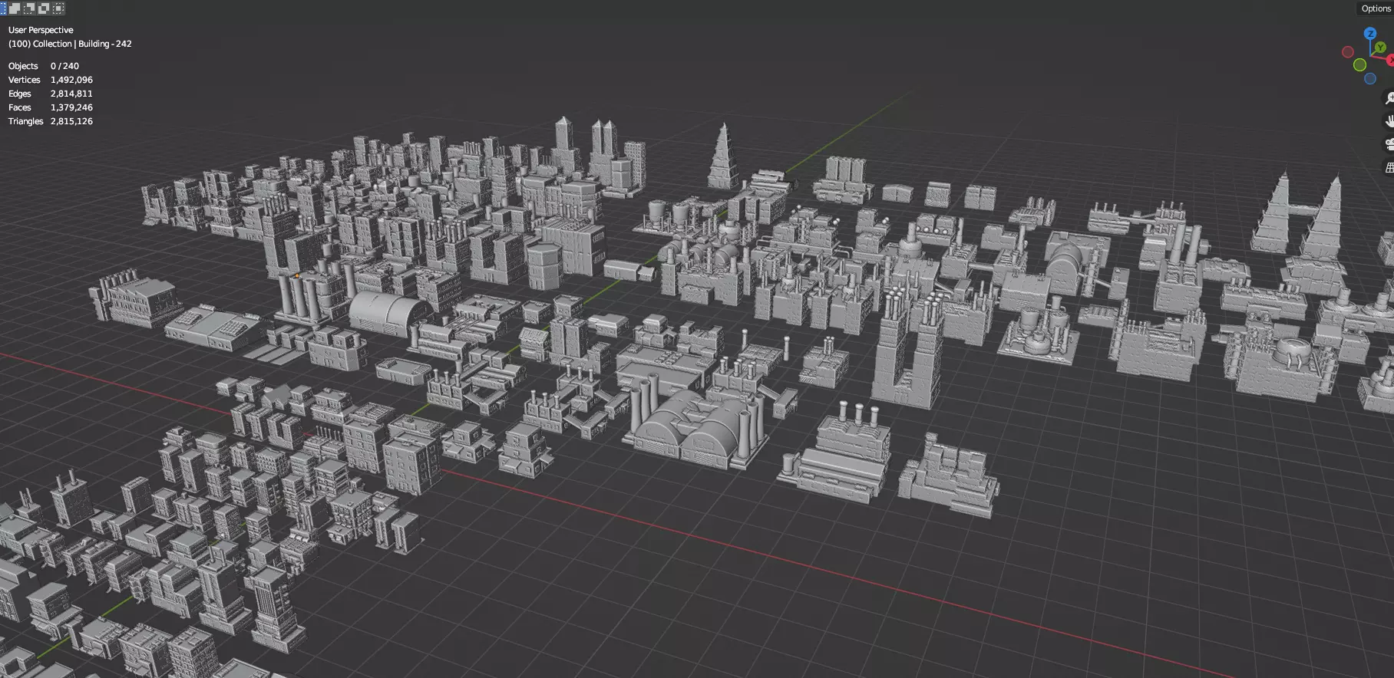Open the Options dropdown
Viewport: 1394px width, 678px height.
point(1376,8)
